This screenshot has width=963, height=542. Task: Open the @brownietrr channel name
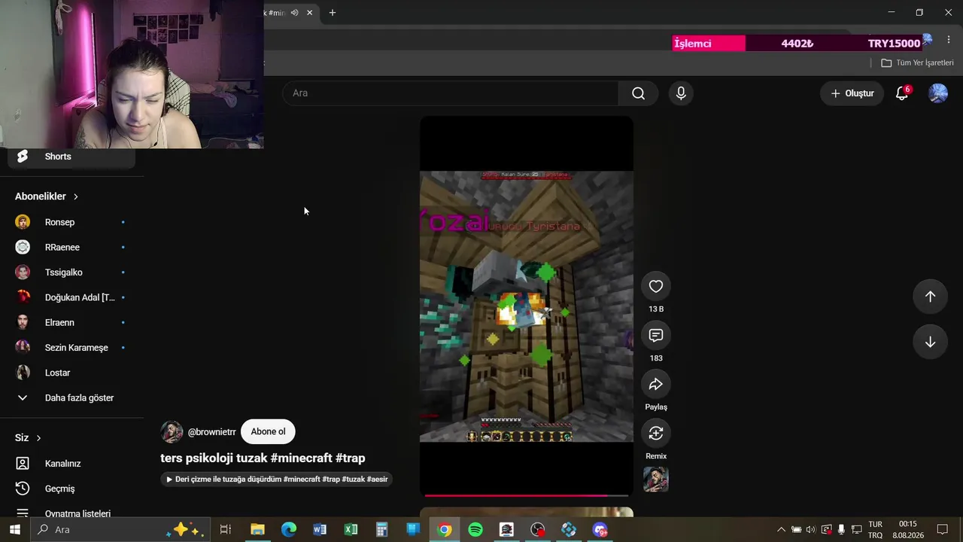(x=211, y=432)
